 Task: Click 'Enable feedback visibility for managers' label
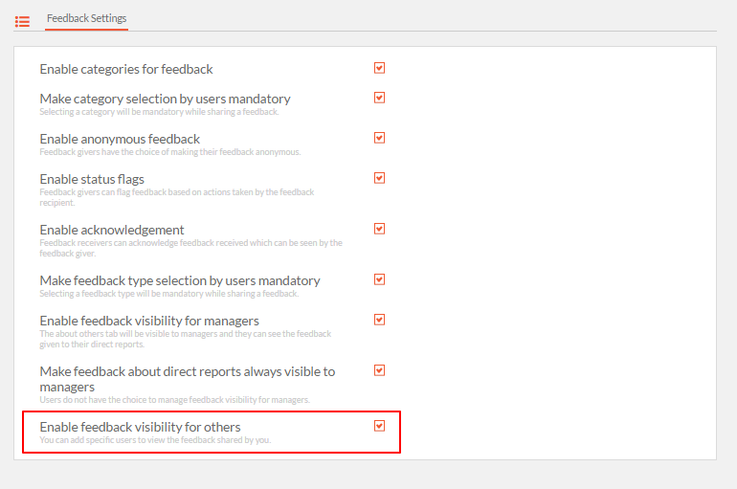[x=149, y=322]
